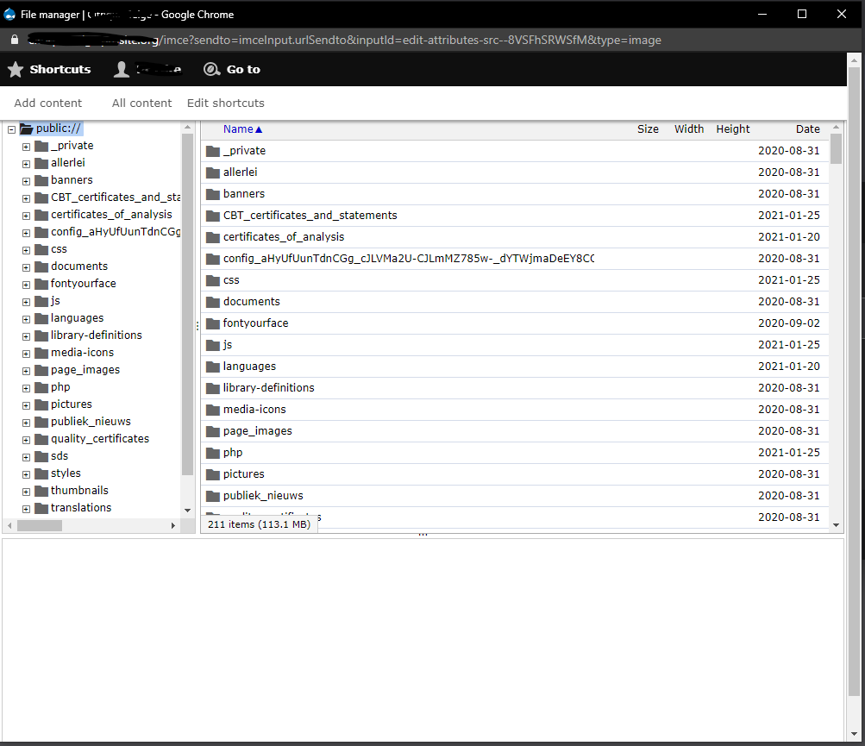Screen dimensions: 865x746
Task: Open the All content menu item
Action: click(x=142, y=103)
